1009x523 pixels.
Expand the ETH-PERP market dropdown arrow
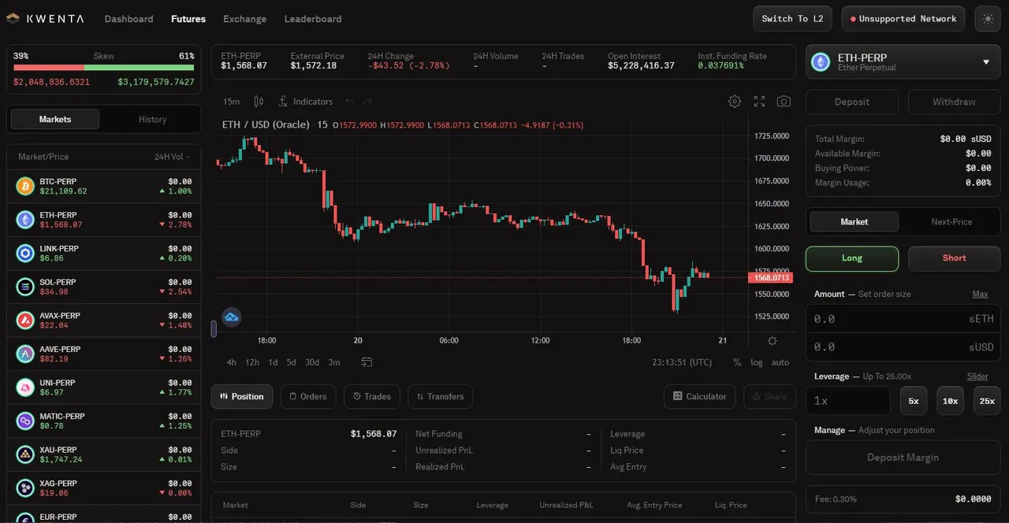pyautogui.click(x=985, y=62)
